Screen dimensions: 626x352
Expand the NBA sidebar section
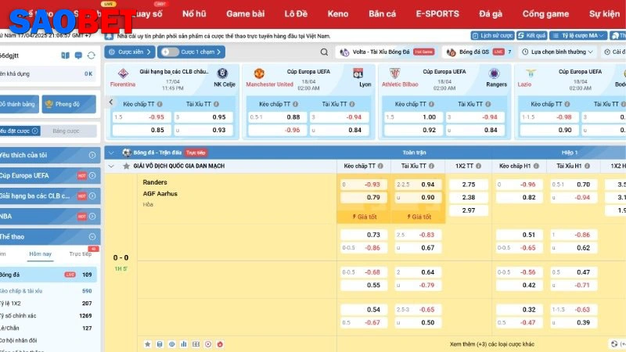[x=49, y=217]
